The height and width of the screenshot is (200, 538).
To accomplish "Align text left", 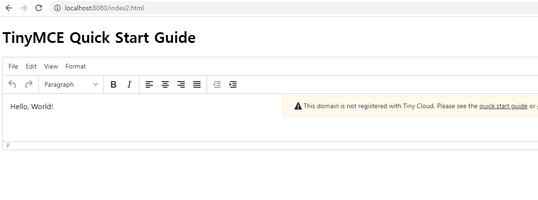I will [x=149, y=84].
